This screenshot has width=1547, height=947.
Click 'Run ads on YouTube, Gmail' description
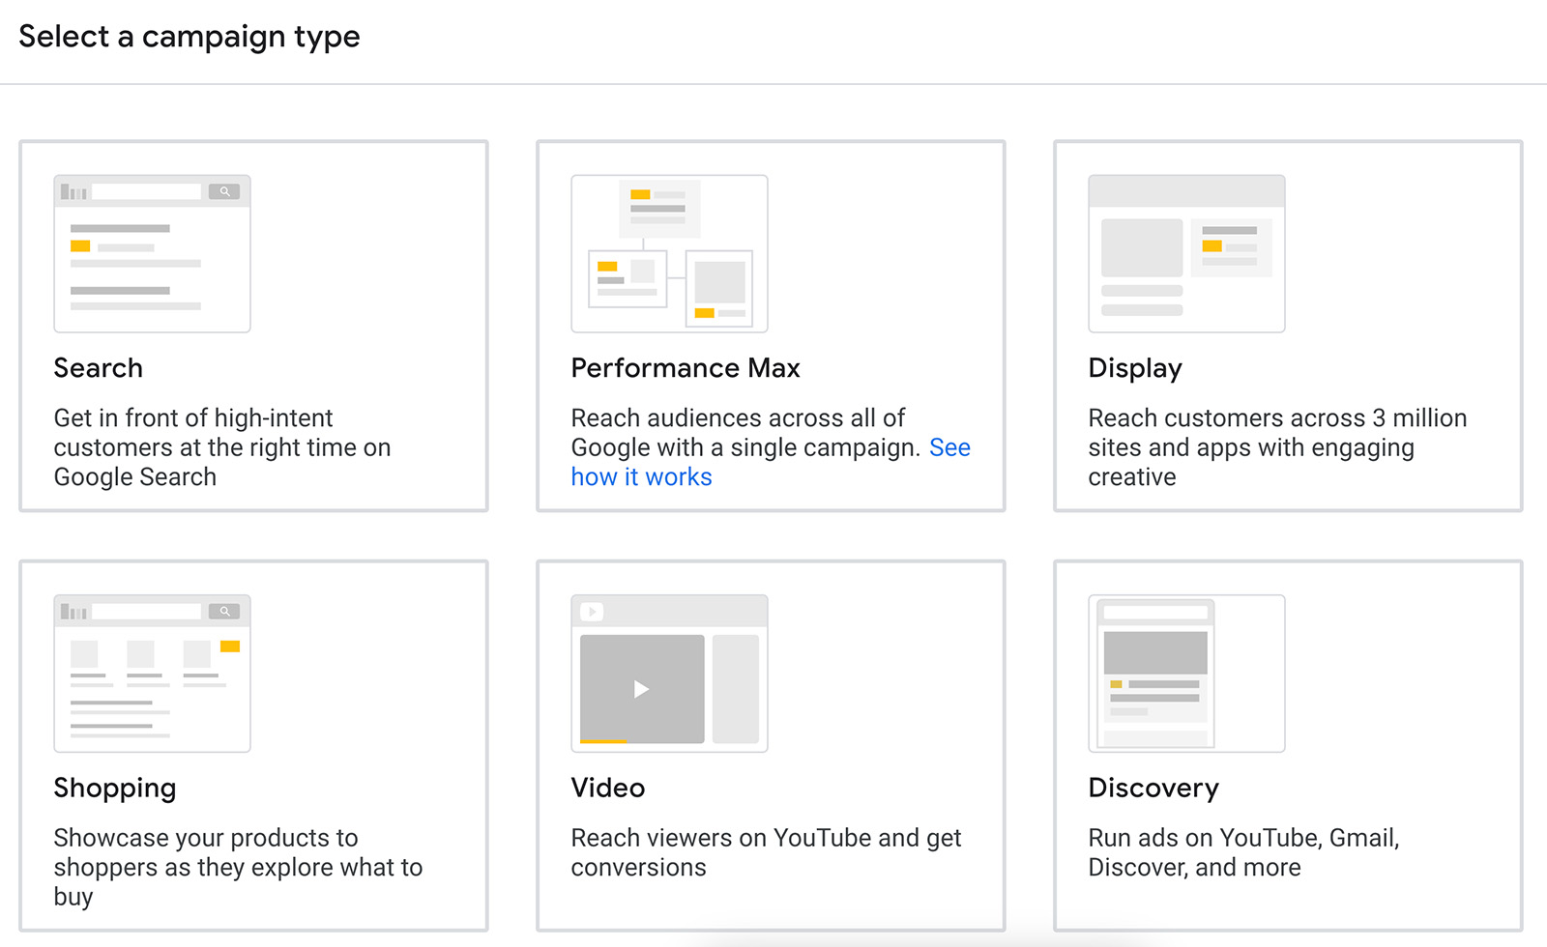pos(1243,852)
